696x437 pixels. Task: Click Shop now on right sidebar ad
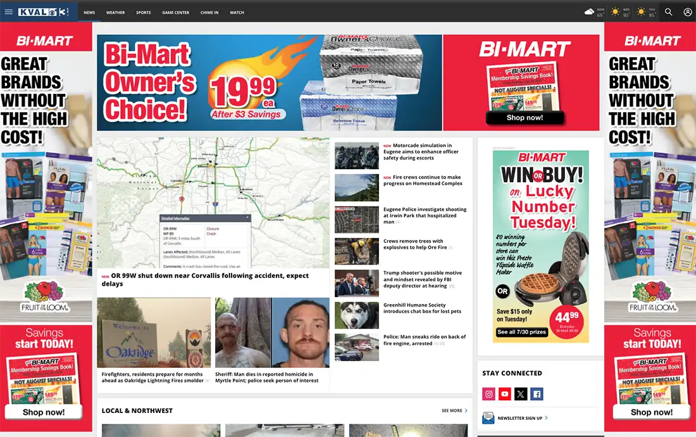coord(652,412)
